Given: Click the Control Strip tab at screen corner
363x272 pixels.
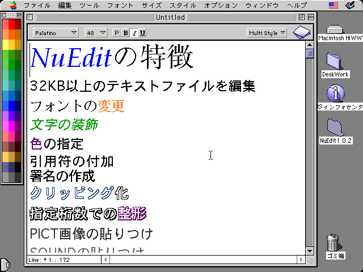Looking at the screenshot, I should [5, 264].
